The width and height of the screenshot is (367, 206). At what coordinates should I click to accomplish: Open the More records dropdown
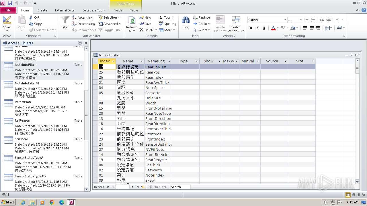pos(167,30)
